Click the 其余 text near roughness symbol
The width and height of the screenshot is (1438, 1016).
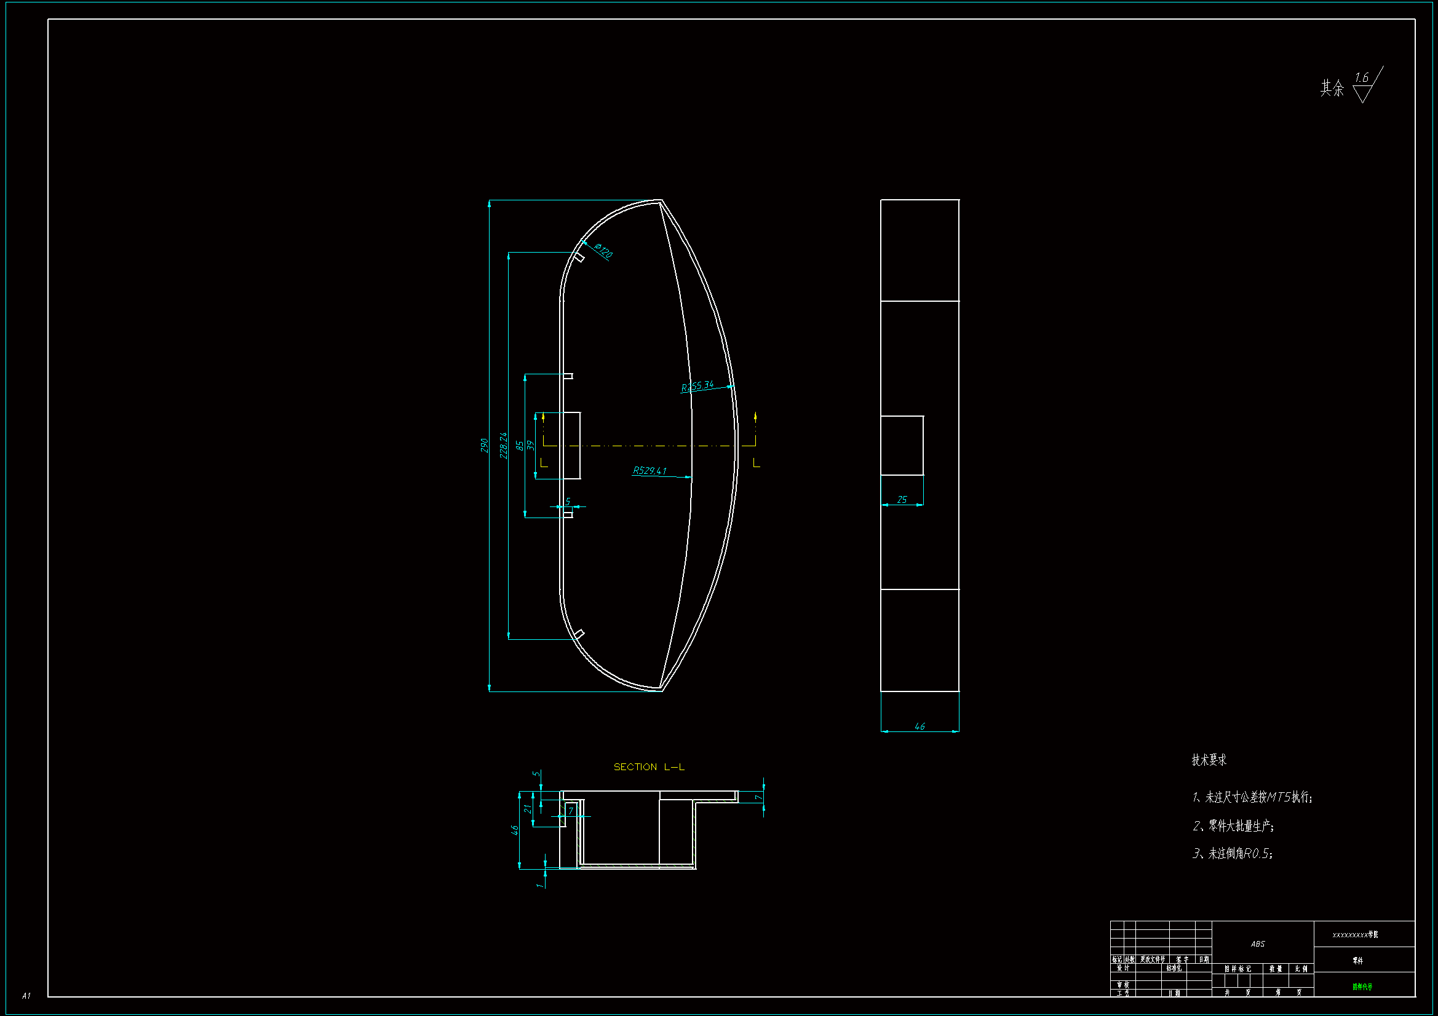click(1332, 89)
